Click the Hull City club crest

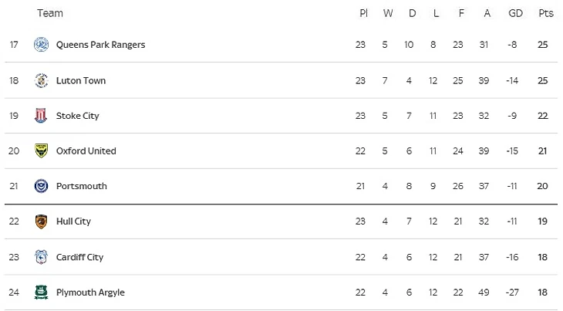point(41,221)
